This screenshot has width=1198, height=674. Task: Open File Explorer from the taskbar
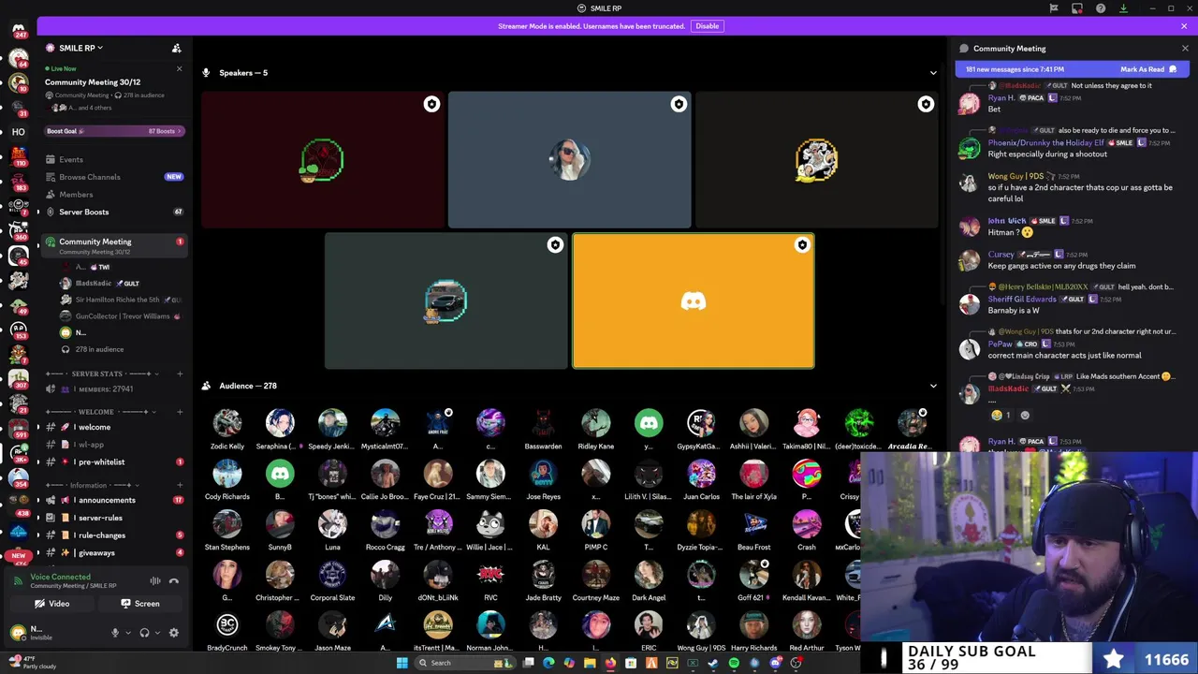point(590,663)
